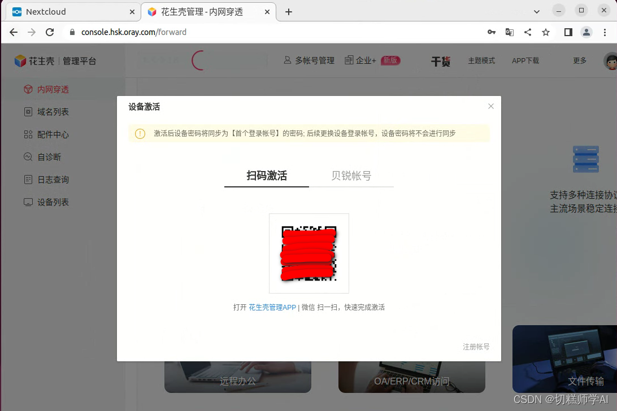Image resolution: width=617 pixels, height=411 pixels.
Task: Switch to the Nextcloud tab
Action: click(x=73, y=12)
